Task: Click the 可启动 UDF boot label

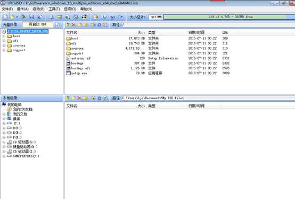Action: pos(38,25)
